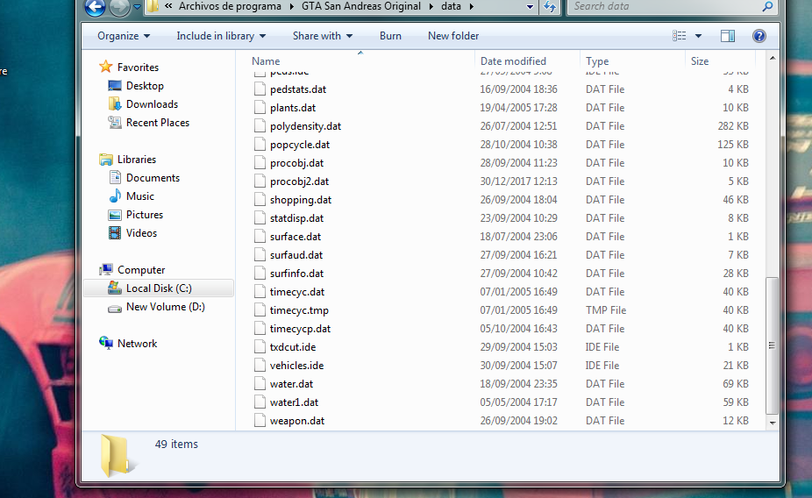Select Favorites in navigation pane

(x=138, y=68)
